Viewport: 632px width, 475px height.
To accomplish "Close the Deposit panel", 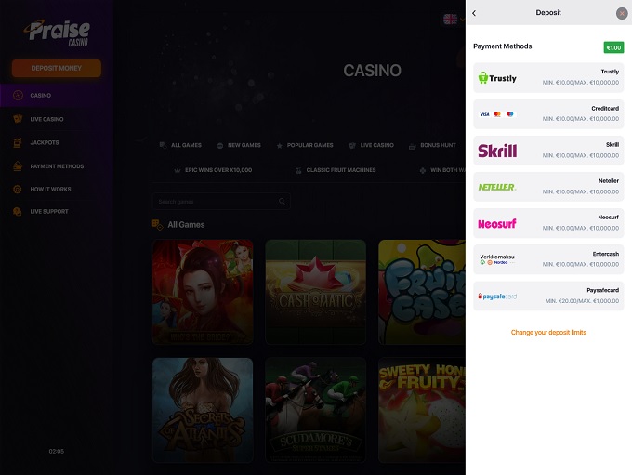I will [622, 13].
